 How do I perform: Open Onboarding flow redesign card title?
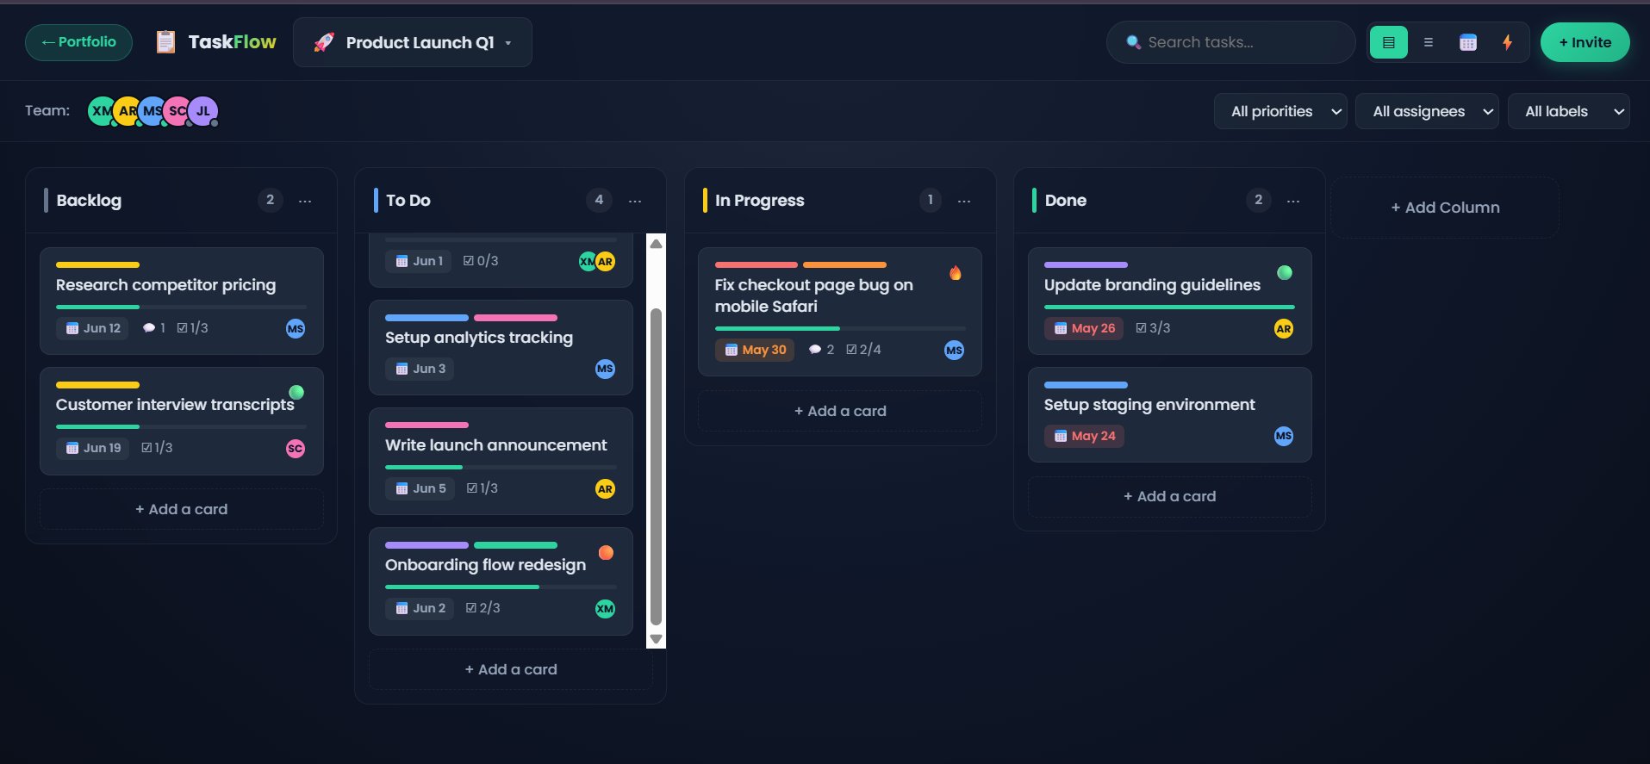coord(485,565)
